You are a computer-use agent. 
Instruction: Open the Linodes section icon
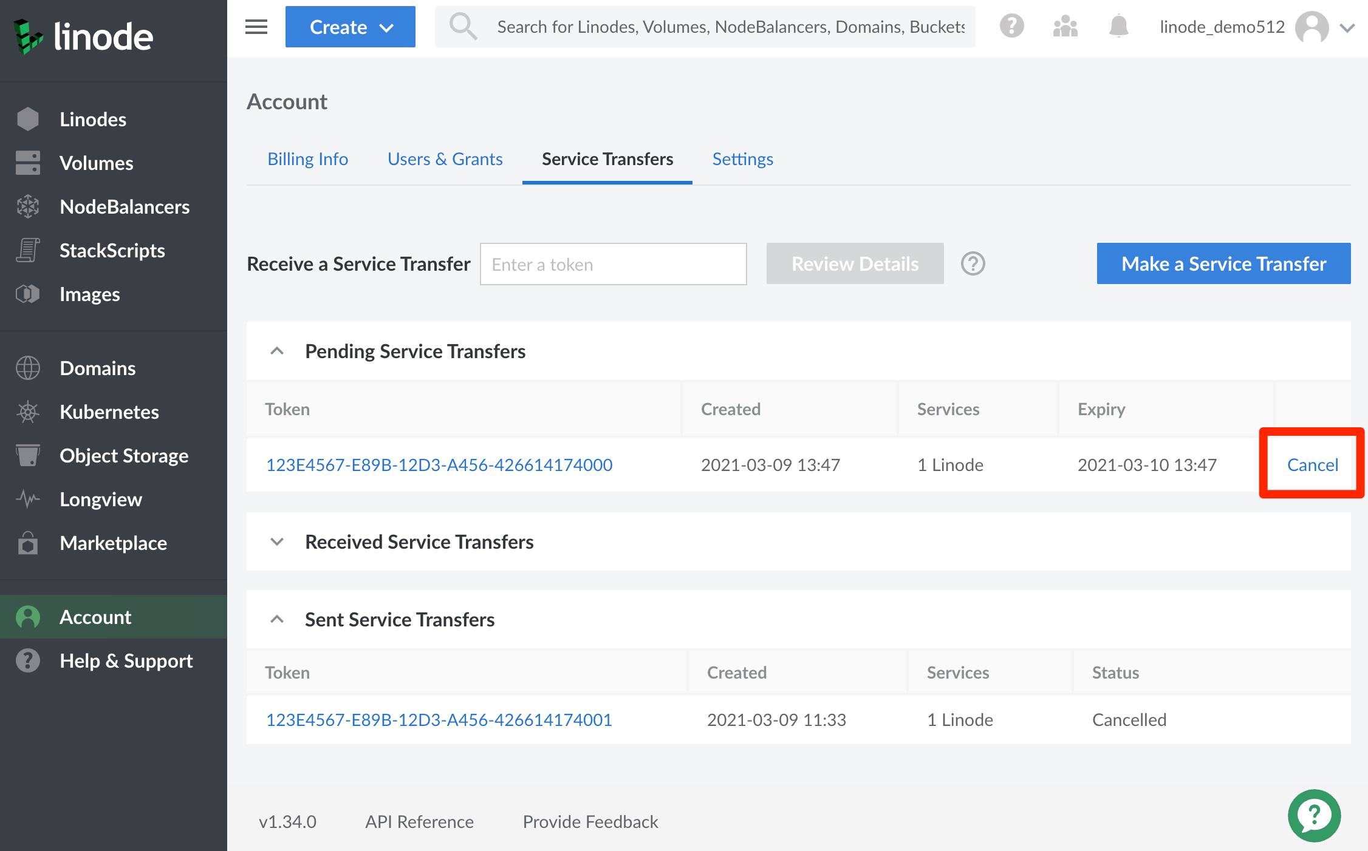[28, 119]
